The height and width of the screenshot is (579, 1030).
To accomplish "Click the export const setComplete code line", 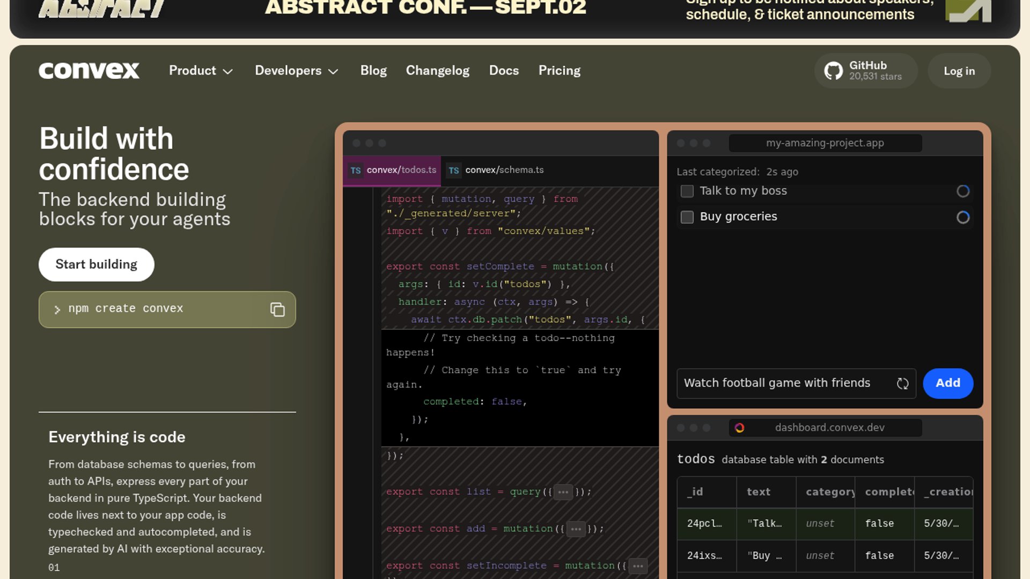I will coord(500,266).
